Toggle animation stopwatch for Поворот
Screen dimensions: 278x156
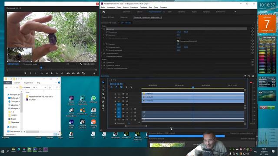pos(107,44)
